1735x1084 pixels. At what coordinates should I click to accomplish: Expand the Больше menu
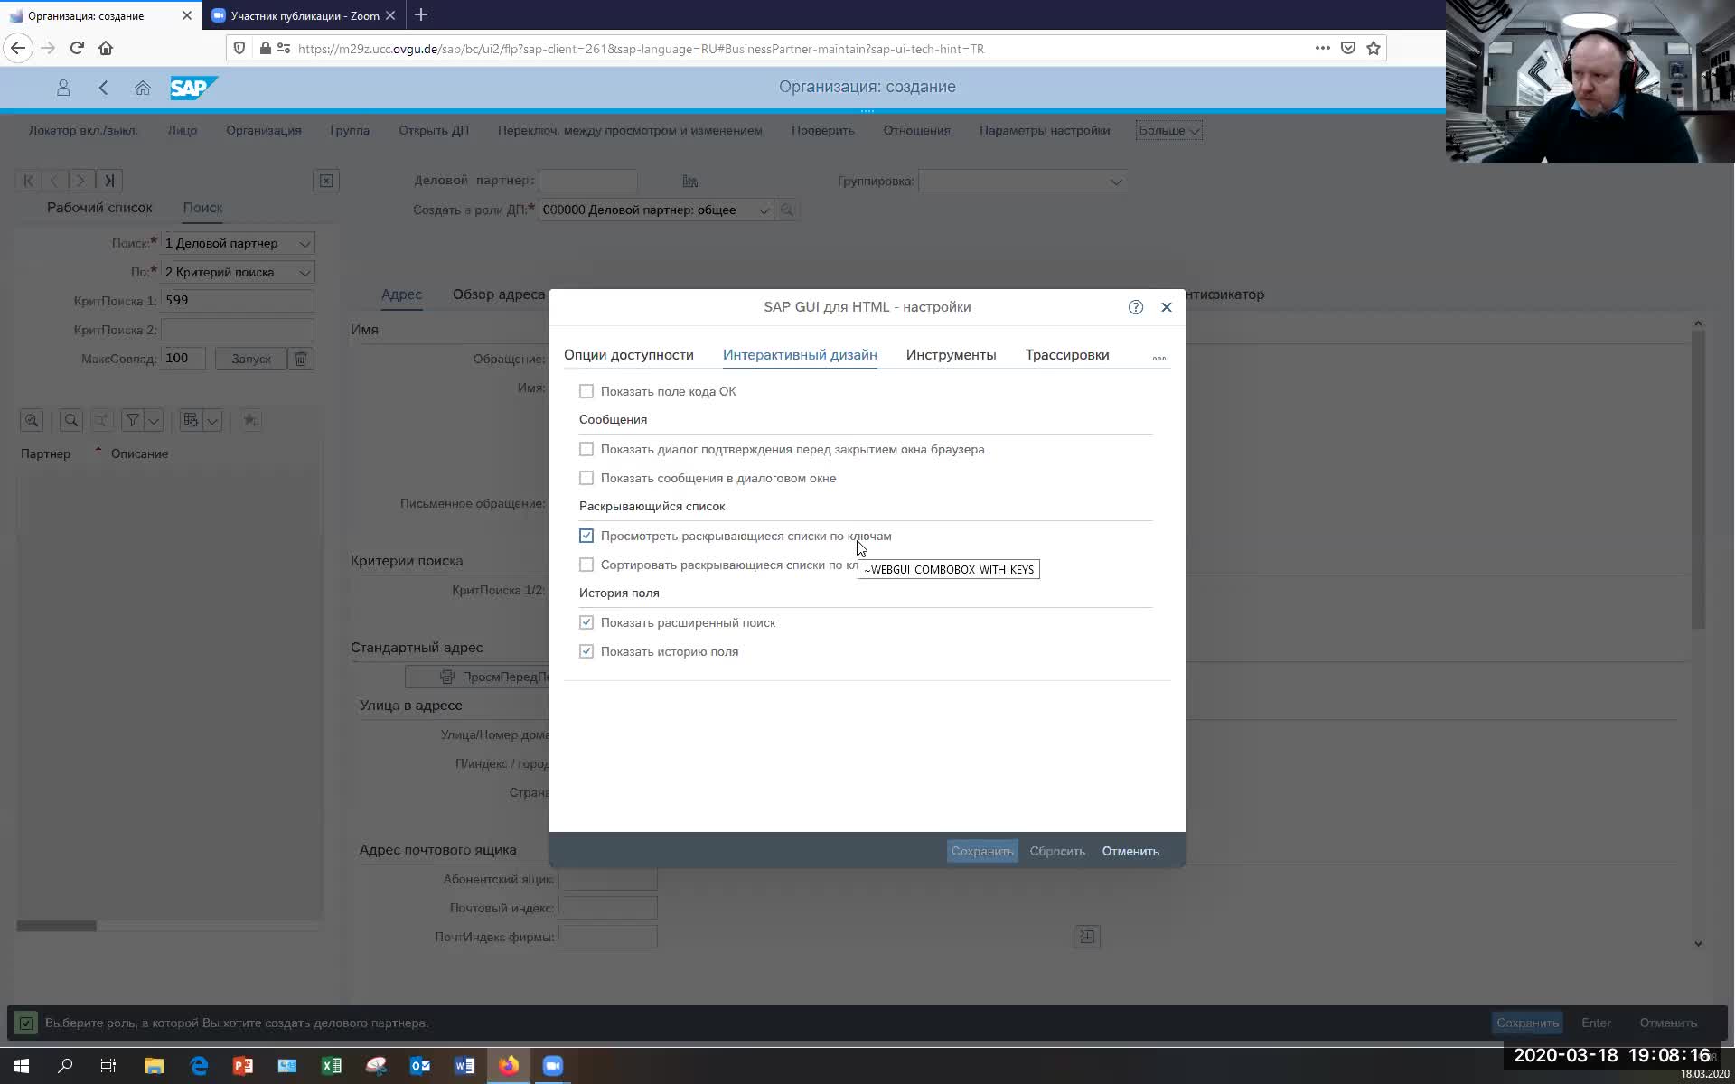(1168, 130)
